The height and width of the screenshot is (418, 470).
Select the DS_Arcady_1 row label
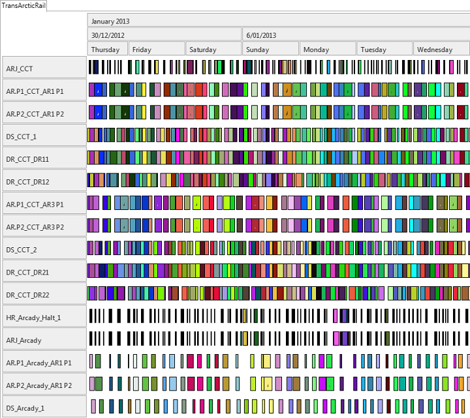pyautogui.click(x=44, y=408)
